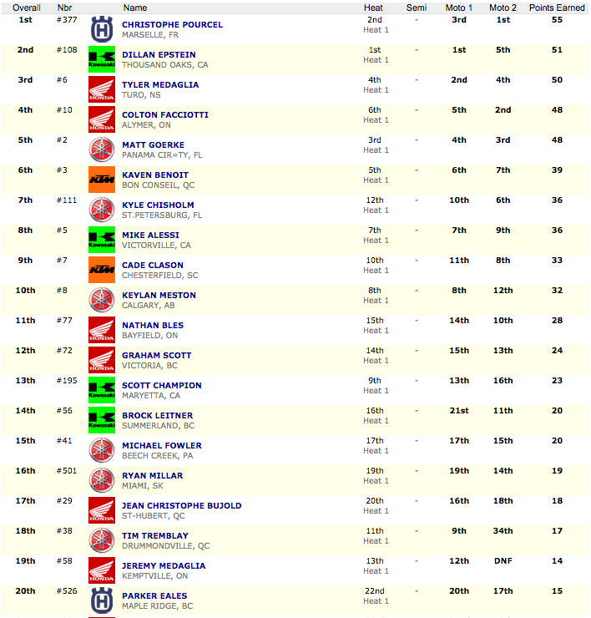
Task: Open Parker Eales rider link
Action: click(x=154, y=596)
